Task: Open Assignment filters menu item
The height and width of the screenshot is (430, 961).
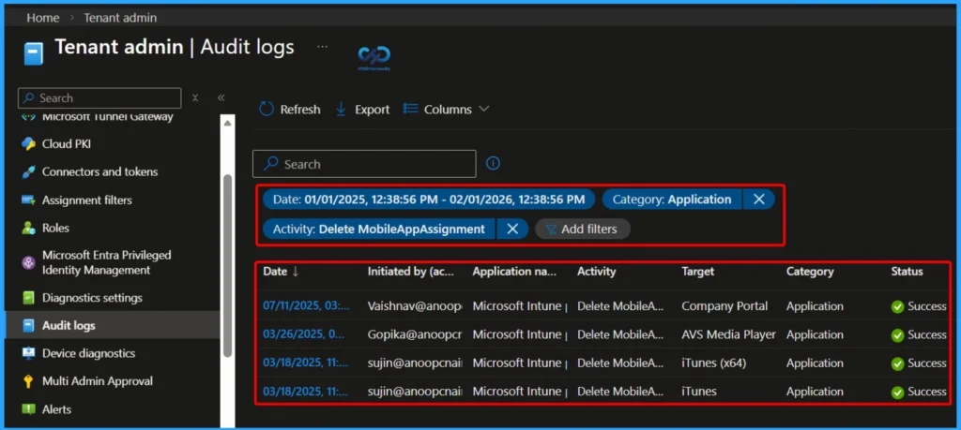Action: coord(87,200)
